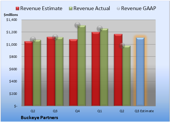The width and height of the screenshot is (170, 122).
Task: Select the red estimate bar above Q4
Action: click(x=73, y=73)
